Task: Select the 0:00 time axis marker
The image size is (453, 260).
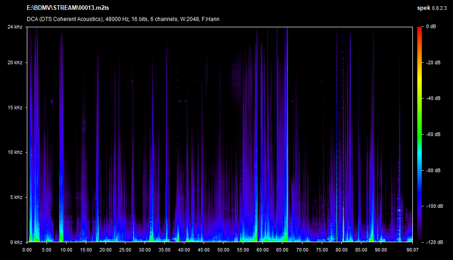Action: [27, 249]
